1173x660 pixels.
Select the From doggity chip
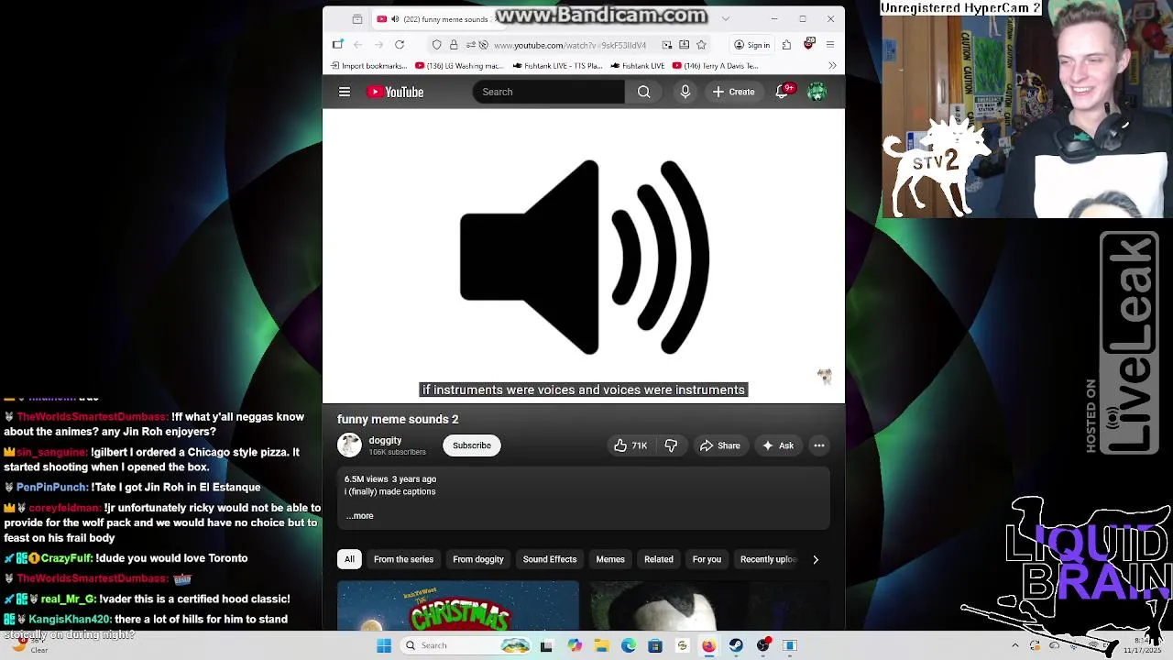[x=477, y=559]
